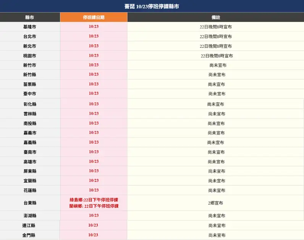Click the 宜蘭縣 row name

(x=30, y=181)
